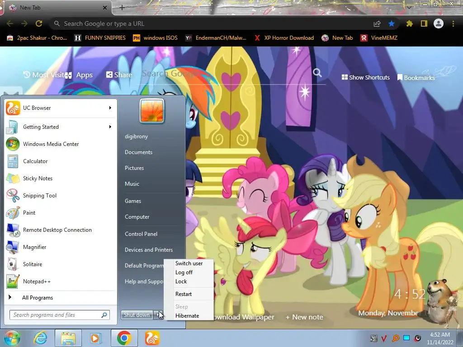Choose Restart in power menu

184,294
